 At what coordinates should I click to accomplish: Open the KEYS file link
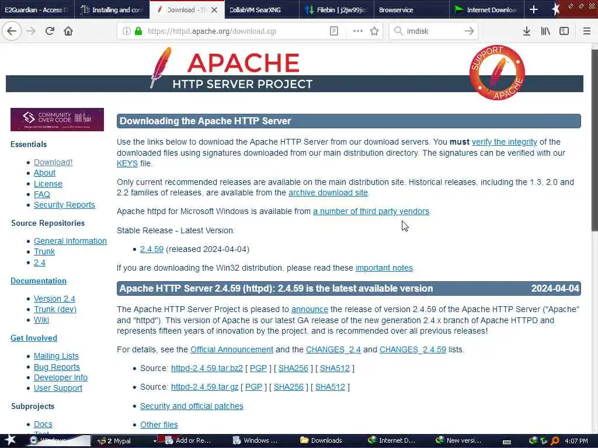(127, 163)
